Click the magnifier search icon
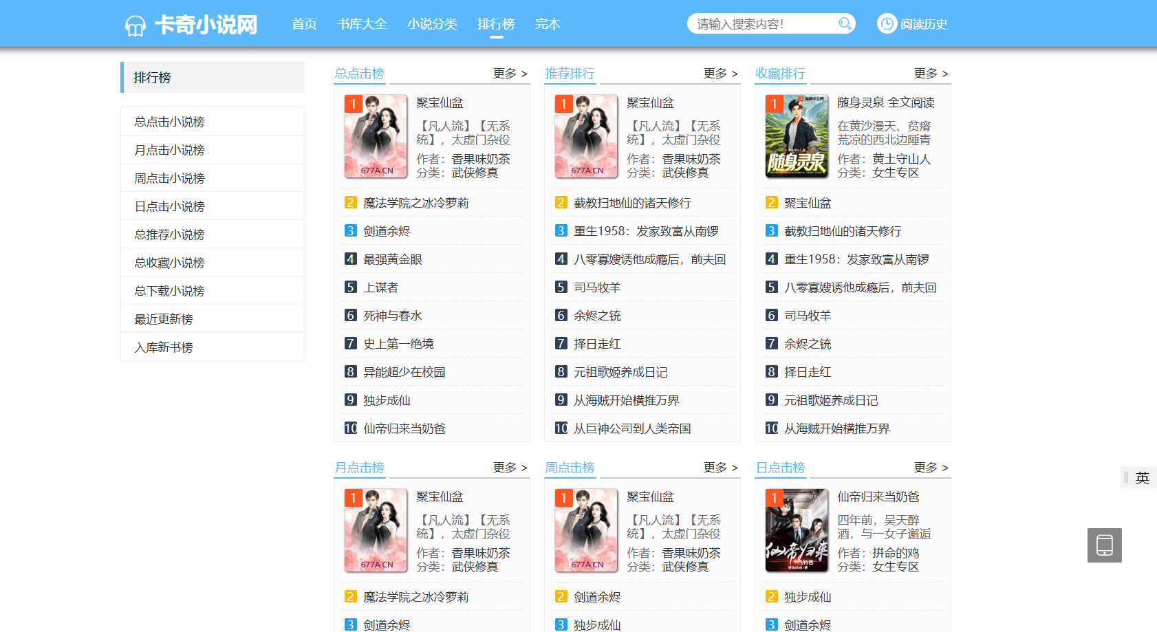 click(845, 24)
